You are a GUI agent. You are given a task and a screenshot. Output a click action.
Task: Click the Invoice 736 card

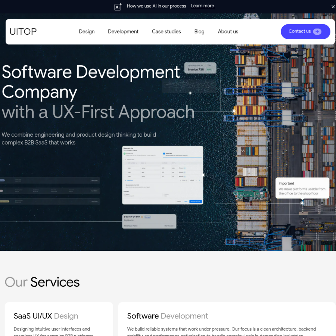pos(200,68)
